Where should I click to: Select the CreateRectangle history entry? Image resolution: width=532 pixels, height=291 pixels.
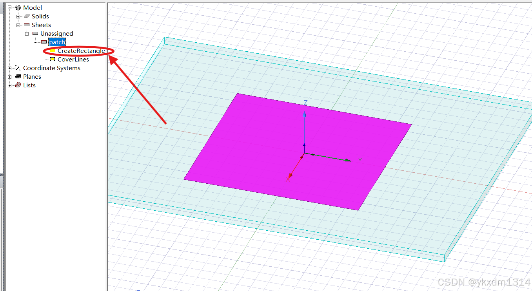81,51
